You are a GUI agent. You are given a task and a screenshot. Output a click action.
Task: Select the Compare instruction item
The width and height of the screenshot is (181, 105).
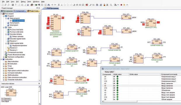15,73
